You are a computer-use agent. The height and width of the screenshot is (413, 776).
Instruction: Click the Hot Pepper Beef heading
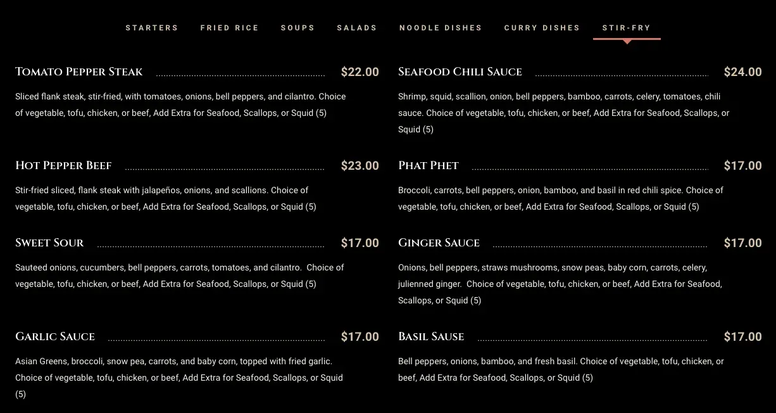click(63, 165)
